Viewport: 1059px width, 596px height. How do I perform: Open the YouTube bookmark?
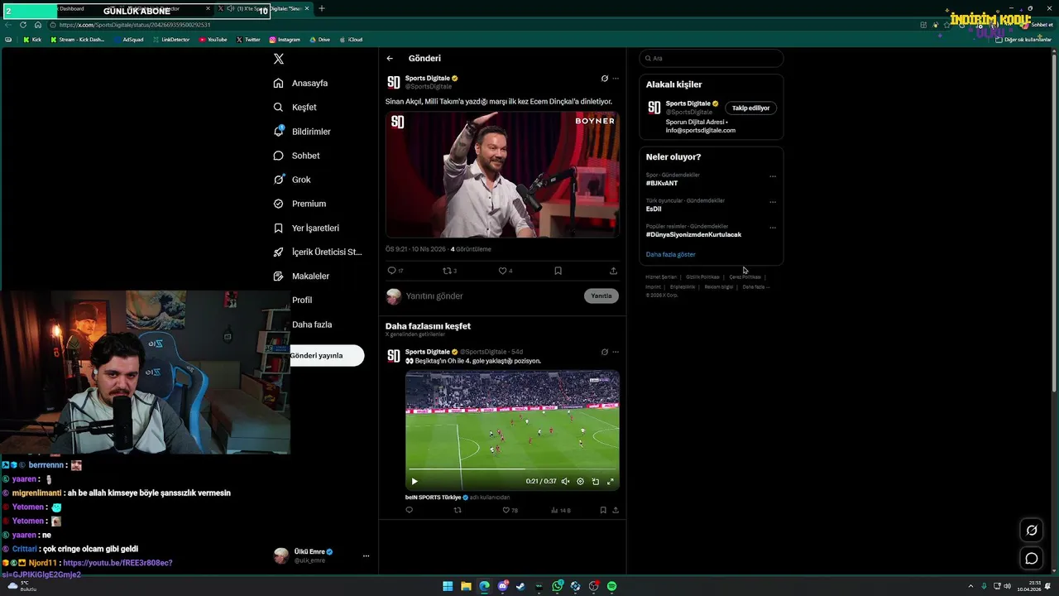pyautogui.click(x=213, y=40)
